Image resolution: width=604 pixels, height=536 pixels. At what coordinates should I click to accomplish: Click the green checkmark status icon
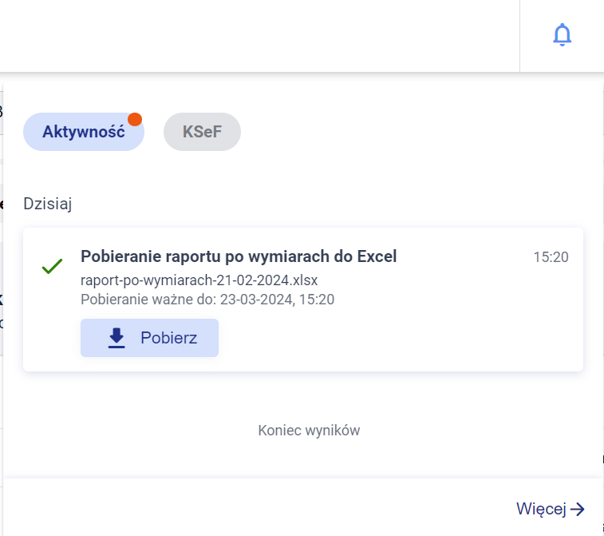(x=52, y=266)
